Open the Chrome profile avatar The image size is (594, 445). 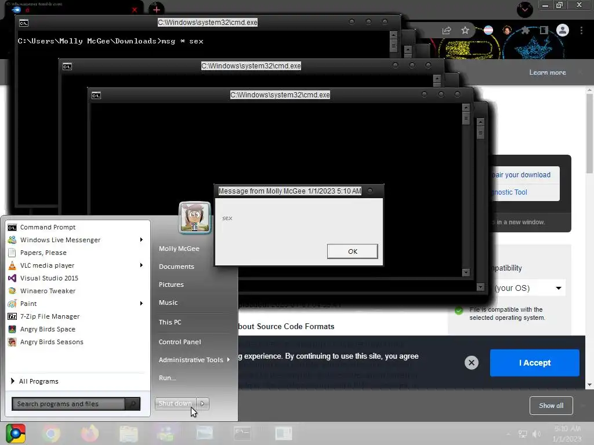pos(563,30)
